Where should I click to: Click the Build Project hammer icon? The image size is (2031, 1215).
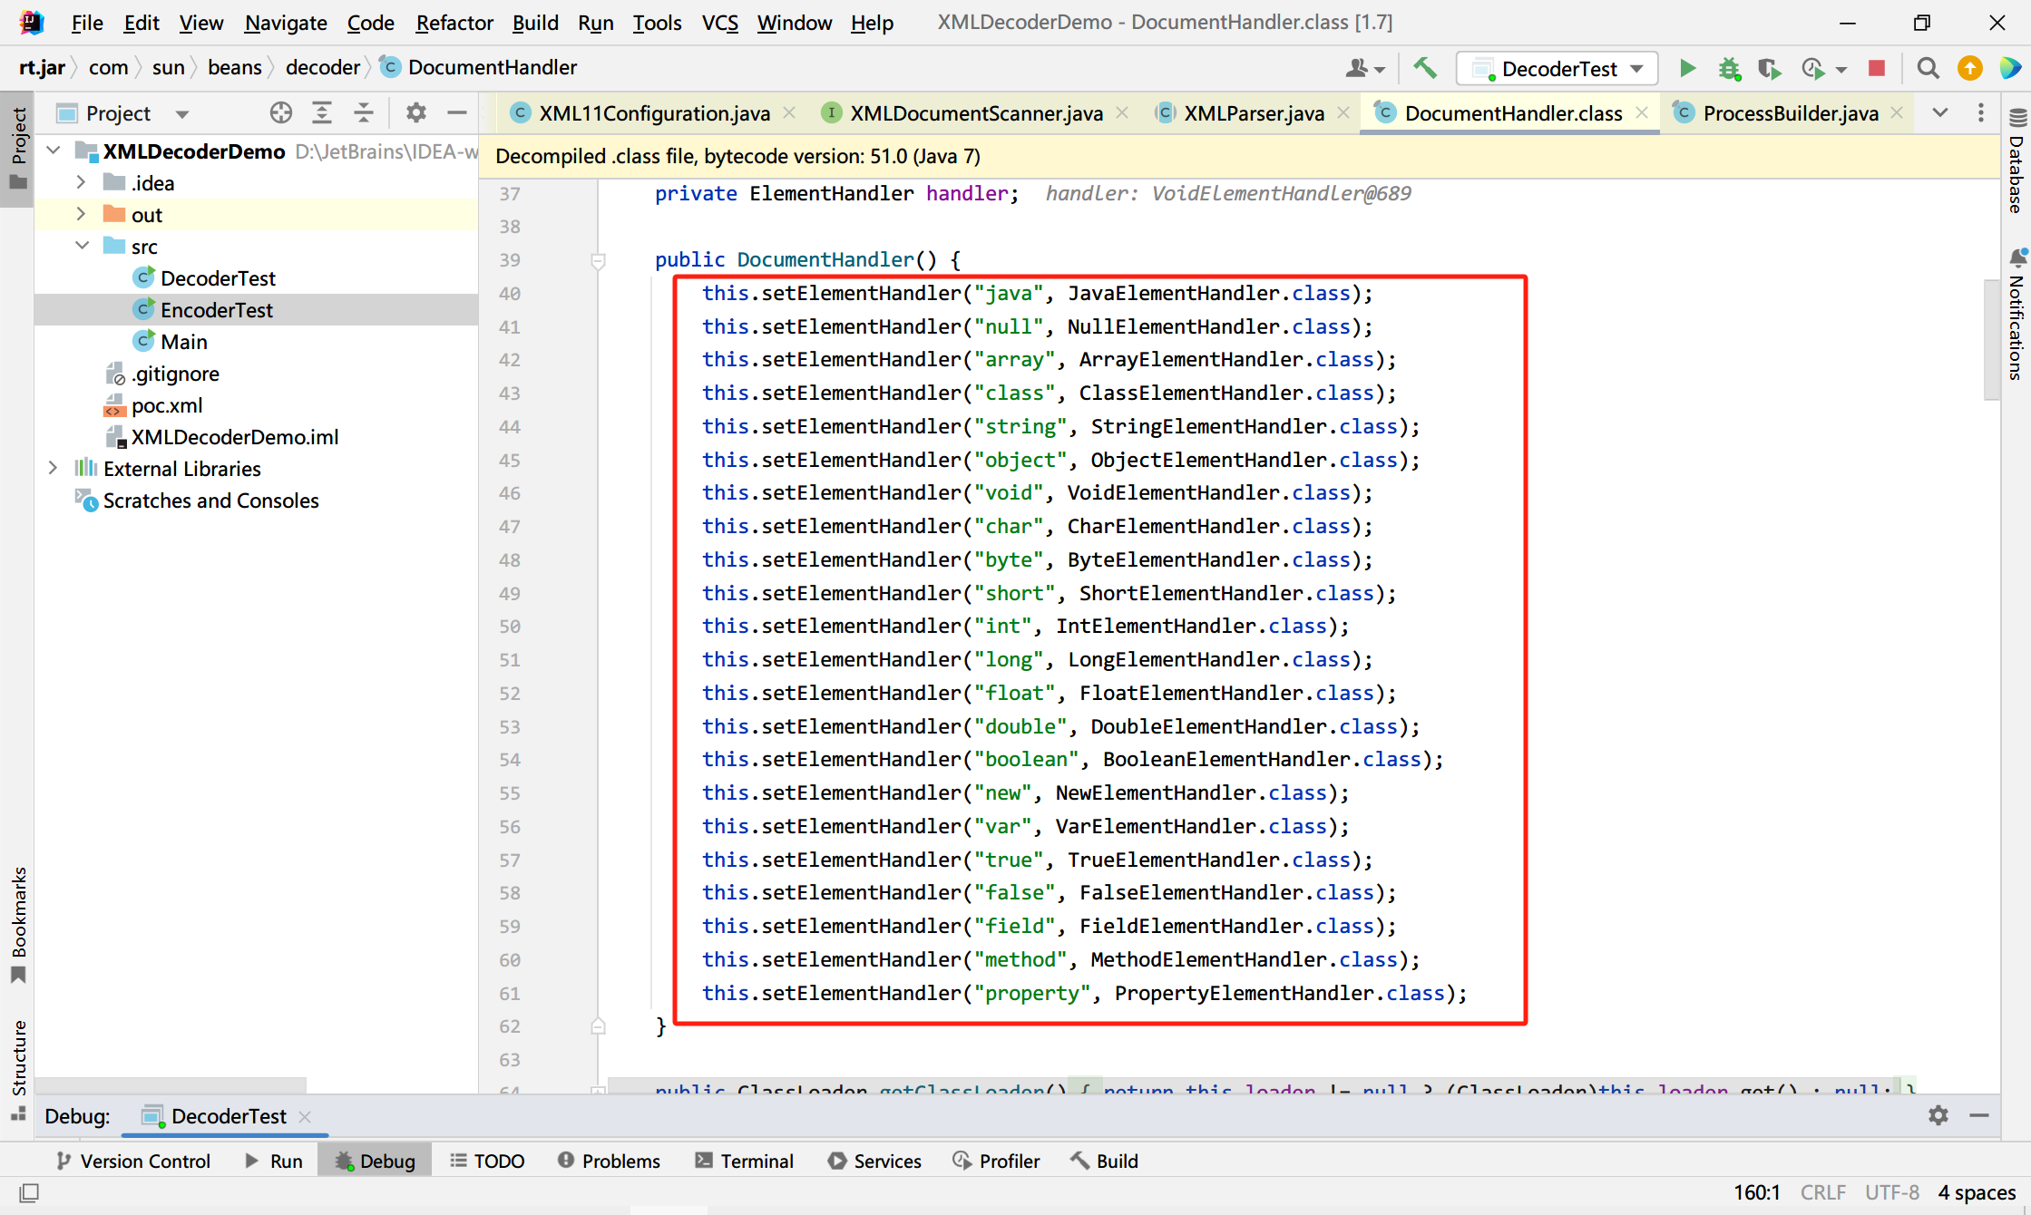[x=1425, y=68]
